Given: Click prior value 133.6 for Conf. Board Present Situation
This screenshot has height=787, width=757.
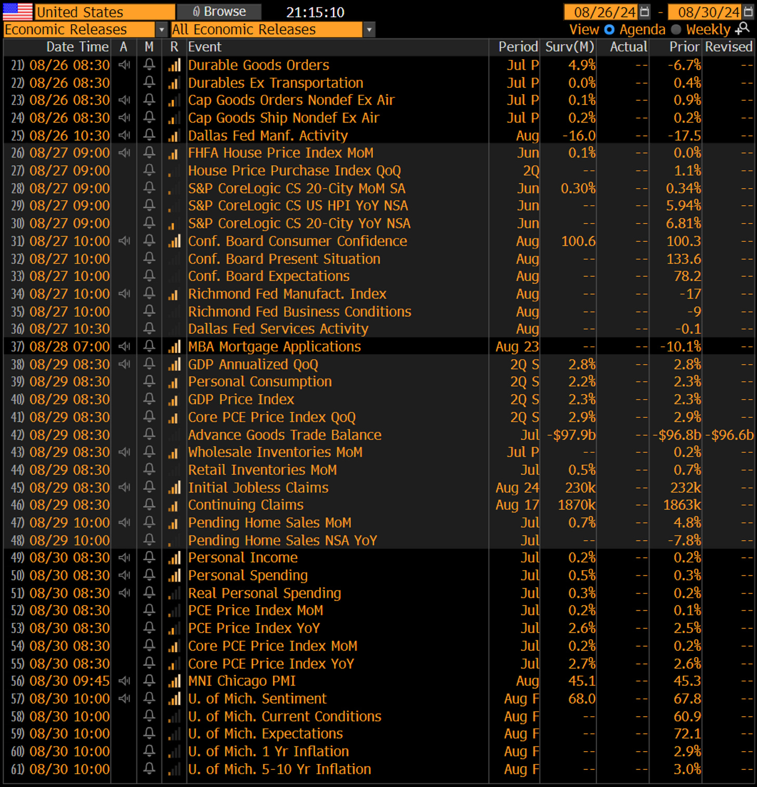Looking at the screenshot, I should 684,258.
